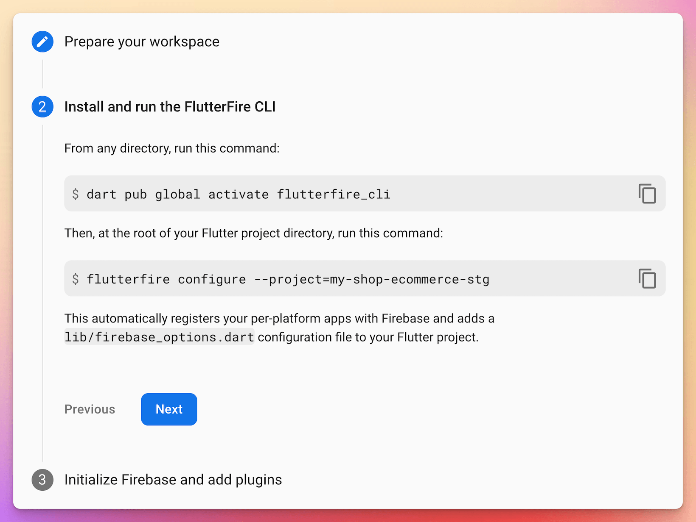Collapse Install and run the FlutterFire CLI

170,107
